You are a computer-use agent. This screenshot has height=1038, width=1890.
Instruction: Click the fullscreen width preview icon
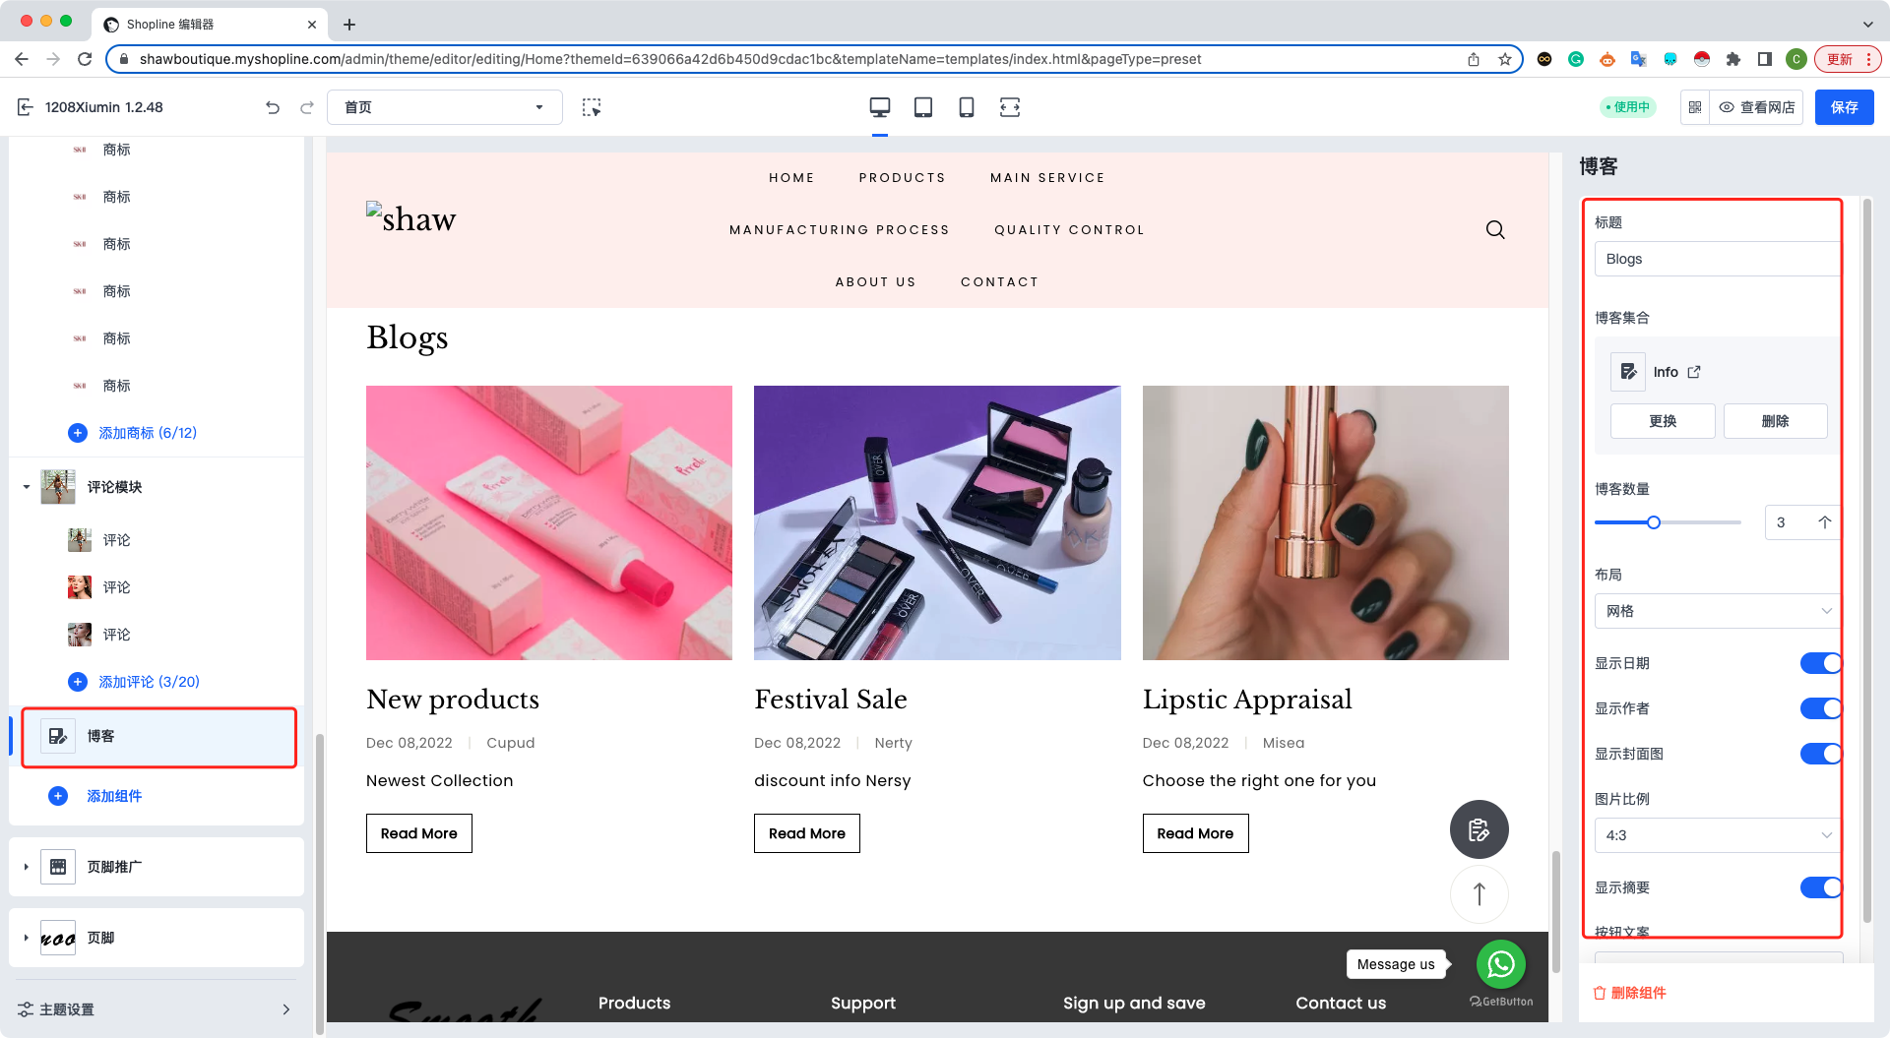tap(1010, 107)
